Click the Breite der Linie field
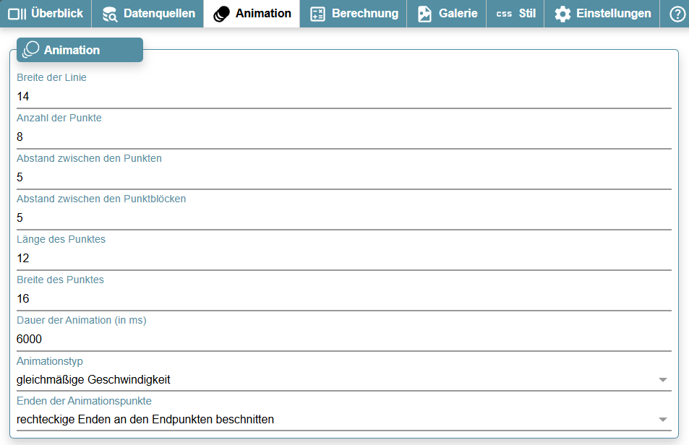Image resolution: width=689 pixels, height=445 pixels. coord(343,96)
